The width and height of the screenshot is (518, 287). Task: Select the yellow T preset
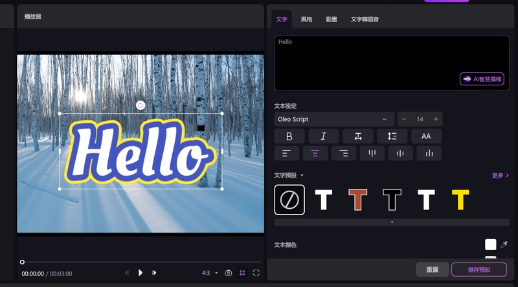click(460, 200)
